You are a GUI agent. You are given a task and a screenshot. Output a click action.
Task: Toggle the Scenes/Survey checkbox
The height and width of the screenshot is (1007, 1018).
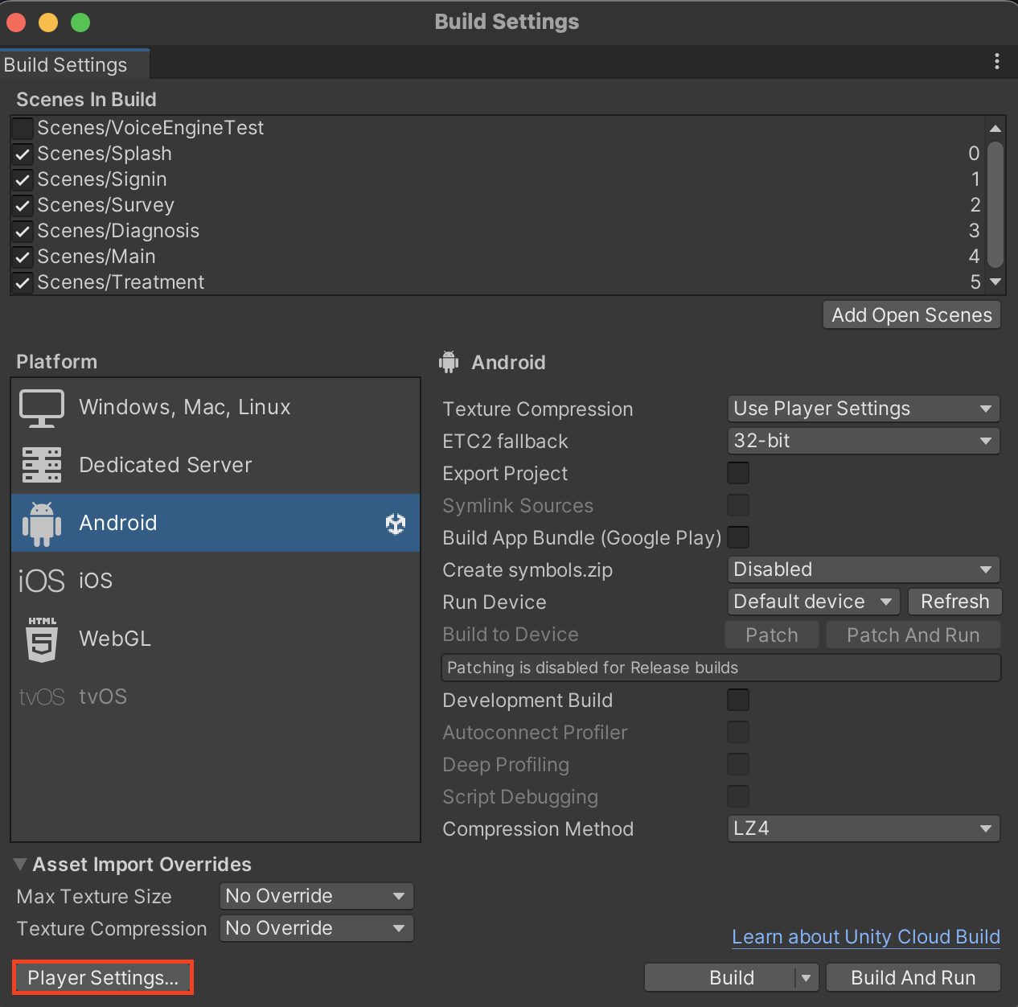[x=23, y=205]
